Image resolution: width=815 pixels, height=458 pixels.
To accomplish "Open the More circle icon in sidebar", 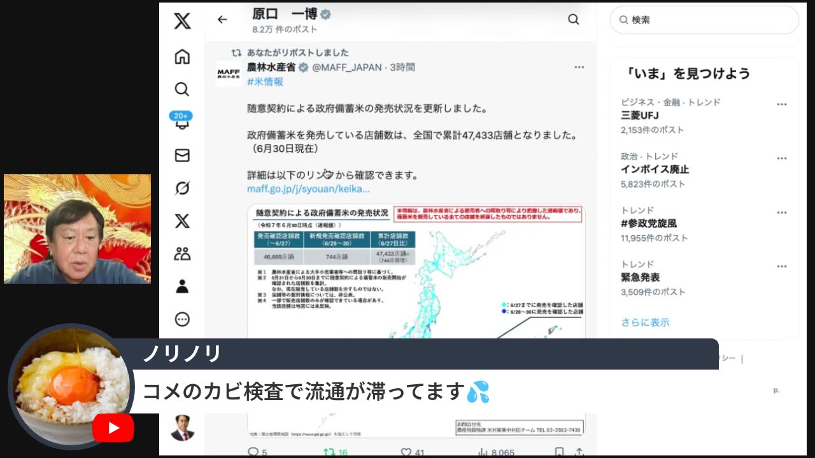I will [182, 319].
